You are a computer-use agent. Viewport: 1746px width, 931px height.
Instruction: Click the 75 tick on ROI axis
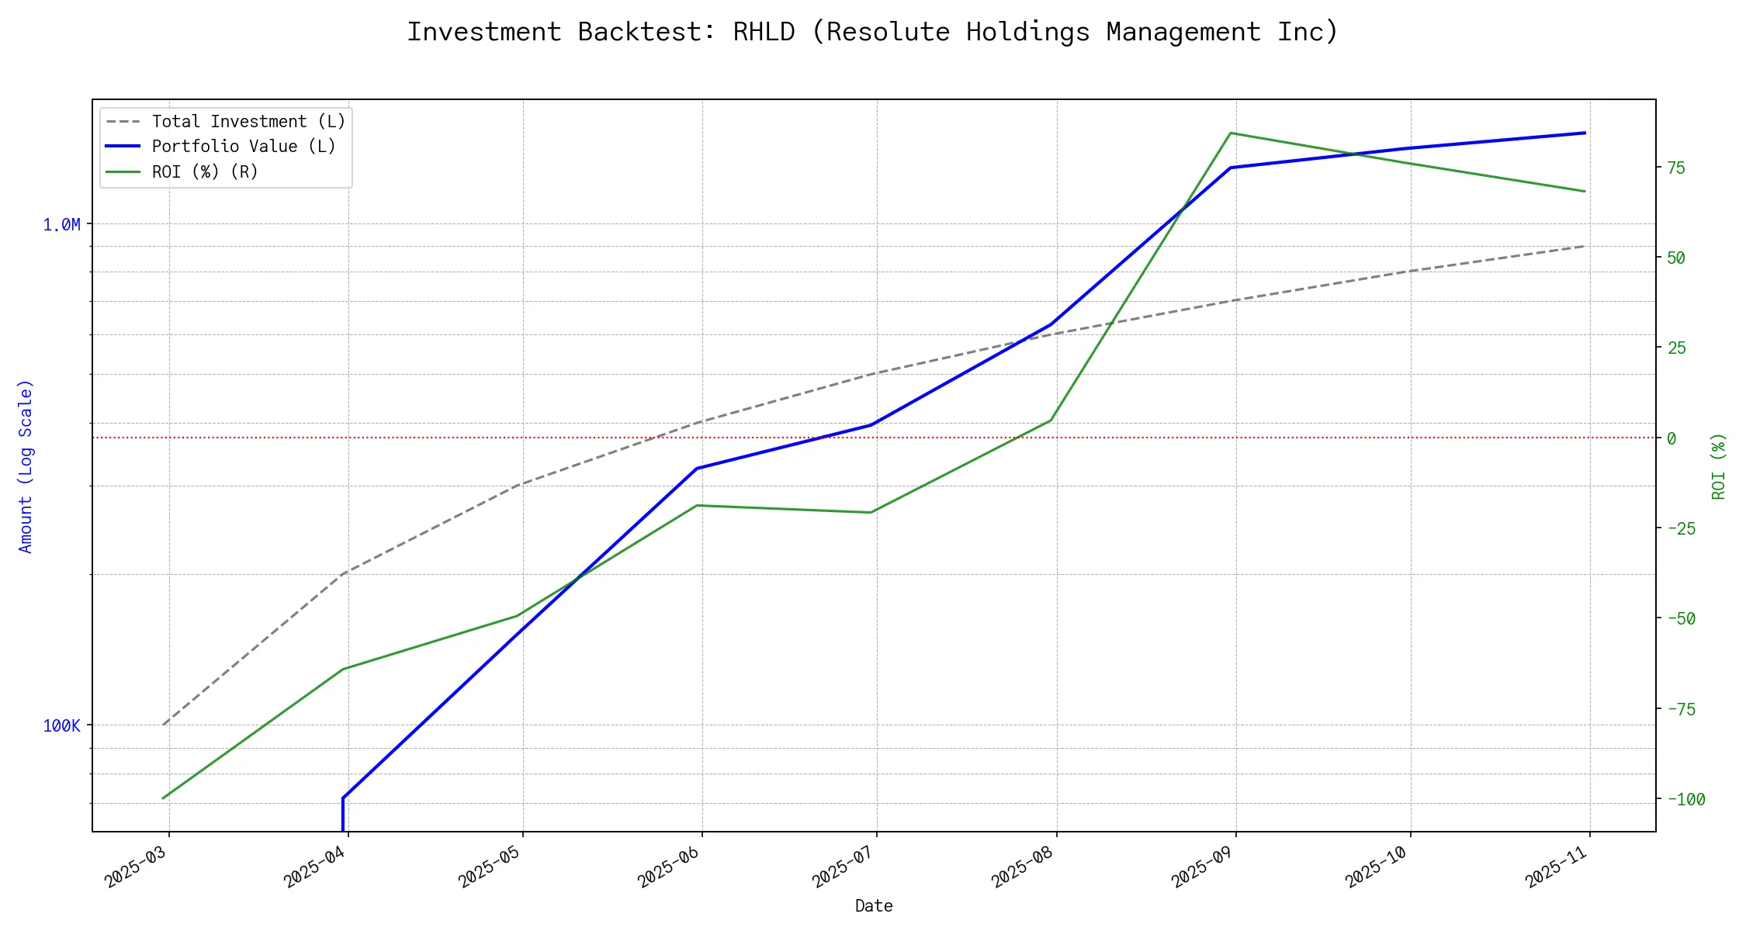coord(1676,168)
